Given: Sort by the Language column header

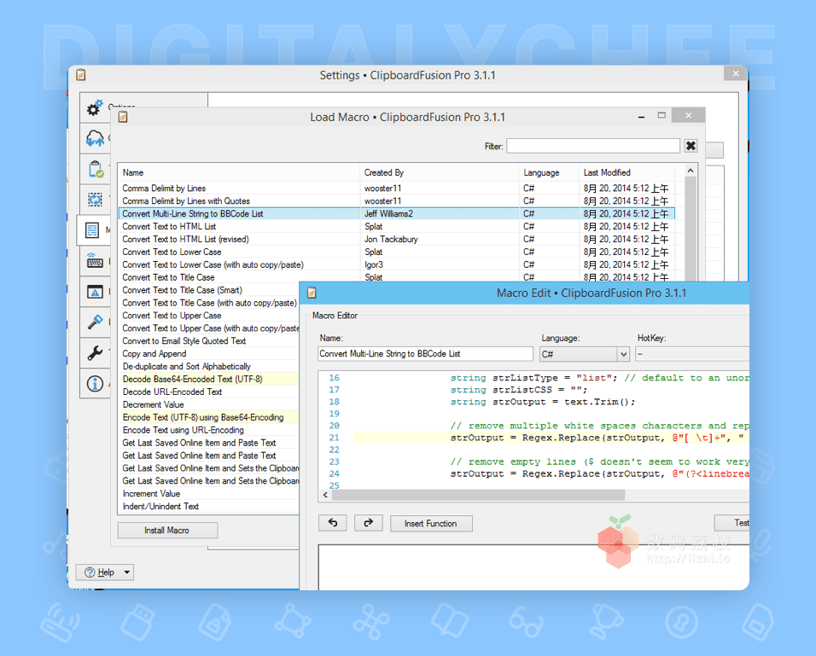Looking at the screenshot, I should coord(549,172).
